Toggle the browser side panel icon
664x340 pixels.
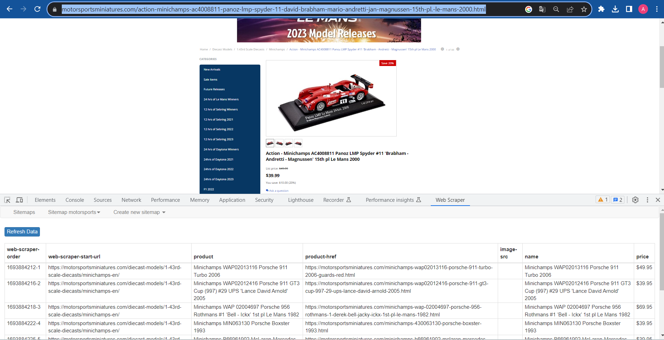(x=629, y=9)
